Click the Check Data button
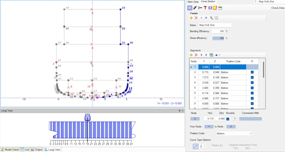Image resolution: width=285 pixels, height=152 pixels. click(277, 8)
